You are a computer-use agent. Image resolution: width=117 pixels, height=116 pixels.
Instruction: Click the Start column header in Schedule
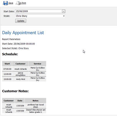coord(7,64)
